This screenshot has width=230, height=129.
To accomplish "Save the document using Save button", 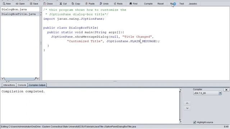I will tap(34, 4).
